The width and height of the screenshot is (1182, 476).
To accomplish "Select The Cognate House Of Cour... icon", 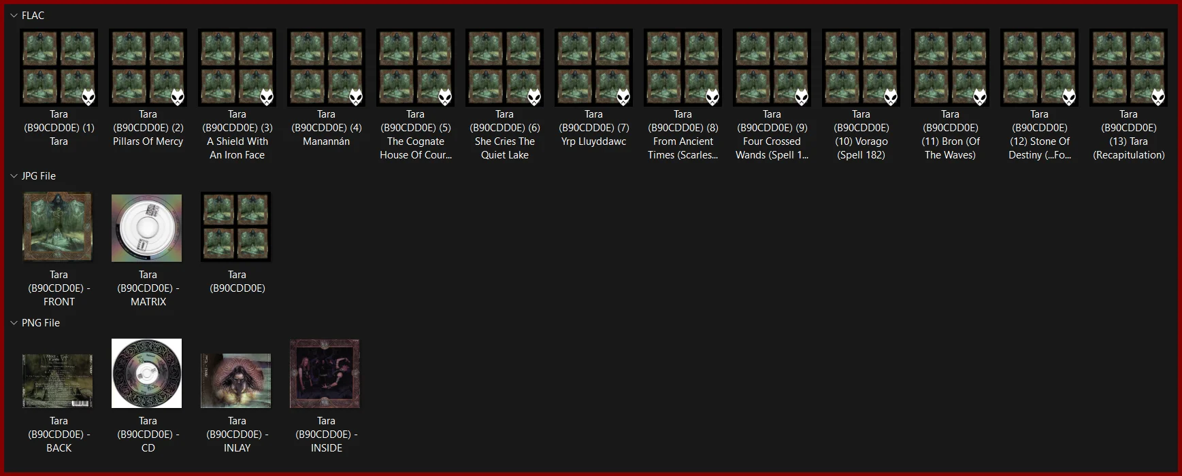I will coord(416,68).
